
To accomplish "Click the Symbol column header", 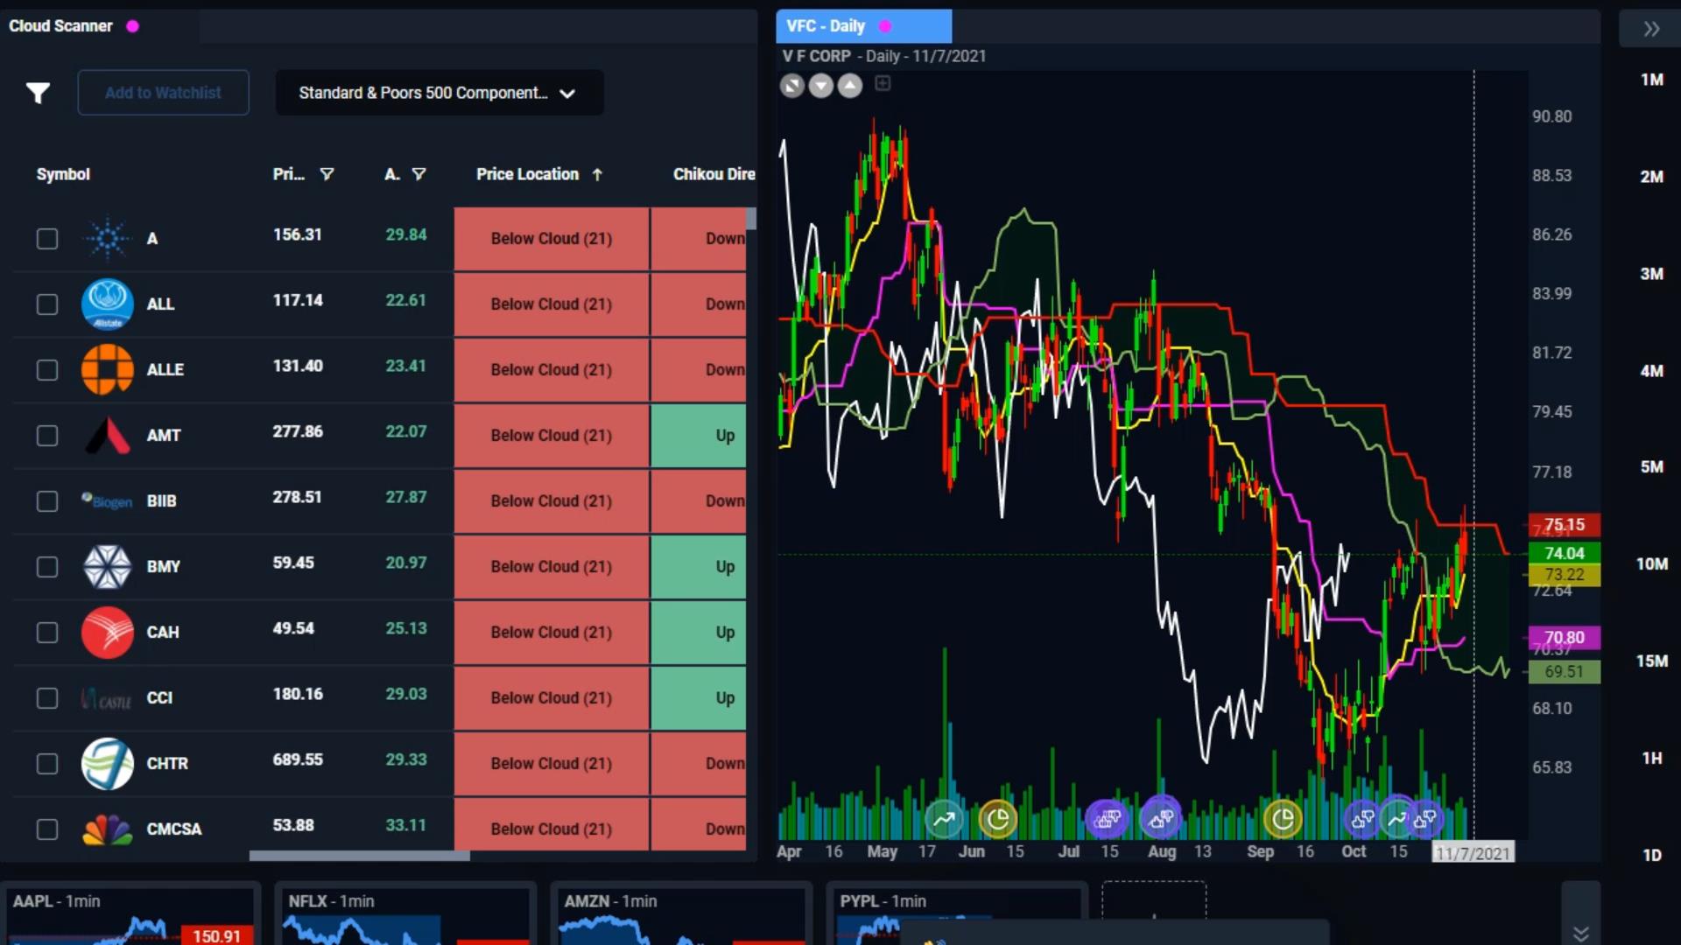I will pyautogui.click(x=63, y=174).
